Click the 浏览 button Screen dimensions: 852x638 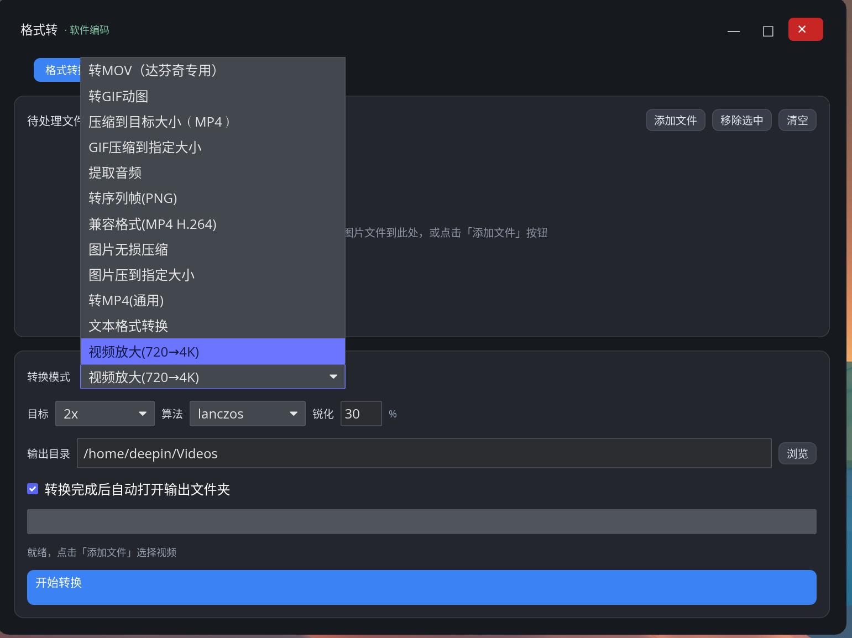point(797,453)
